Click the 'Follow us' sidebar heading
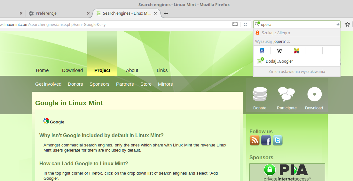 [x=261, y=131]
